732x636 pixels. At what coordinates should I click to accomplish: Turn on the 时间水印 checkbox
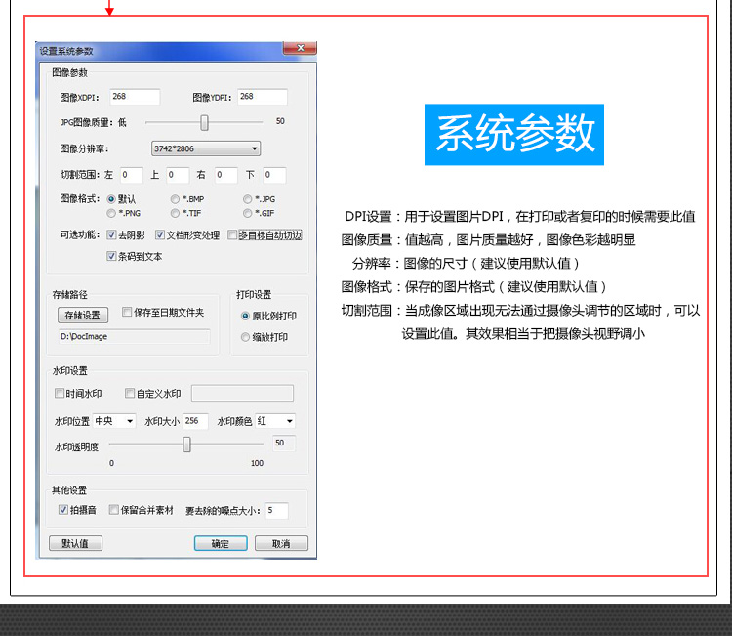60,394
